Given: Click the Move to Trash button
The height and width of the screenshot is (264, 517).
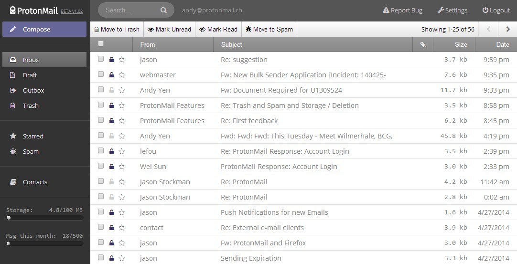Looking at the screenshot, I should tap(117, 29).
